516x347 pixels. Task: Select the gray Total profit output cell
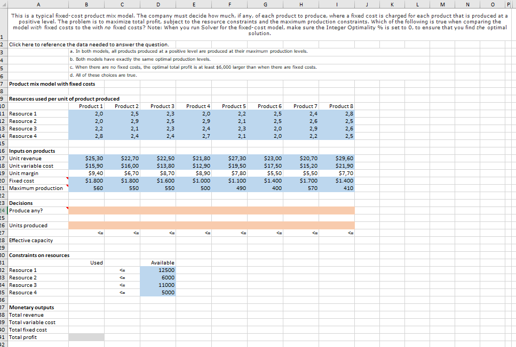point(86,337)
